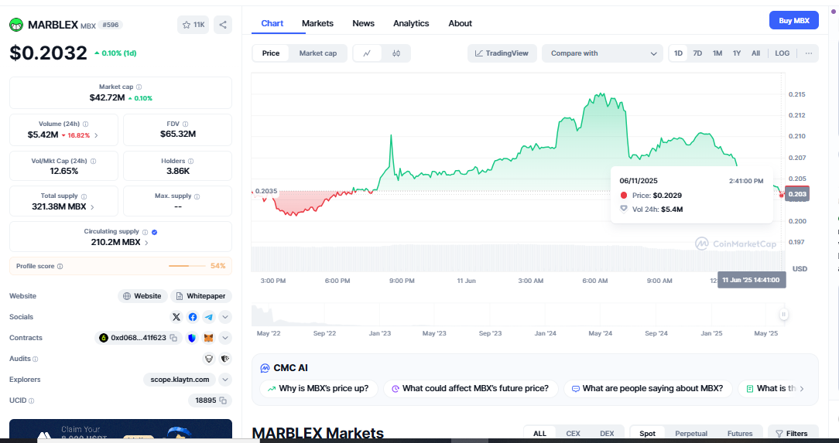Click the Audits info icon

point(36,359)
